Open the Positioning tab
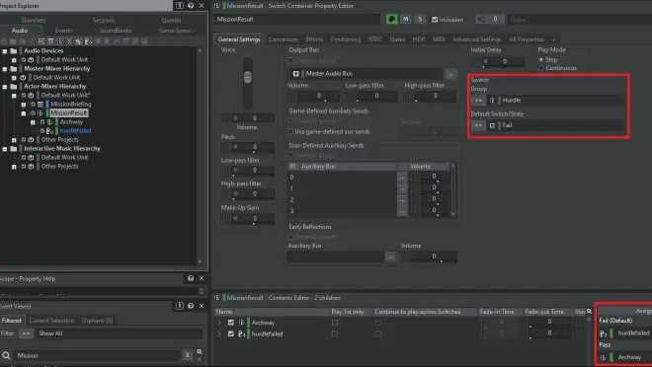652x367 pixels. pyautogui.click(x=345, y=39)
